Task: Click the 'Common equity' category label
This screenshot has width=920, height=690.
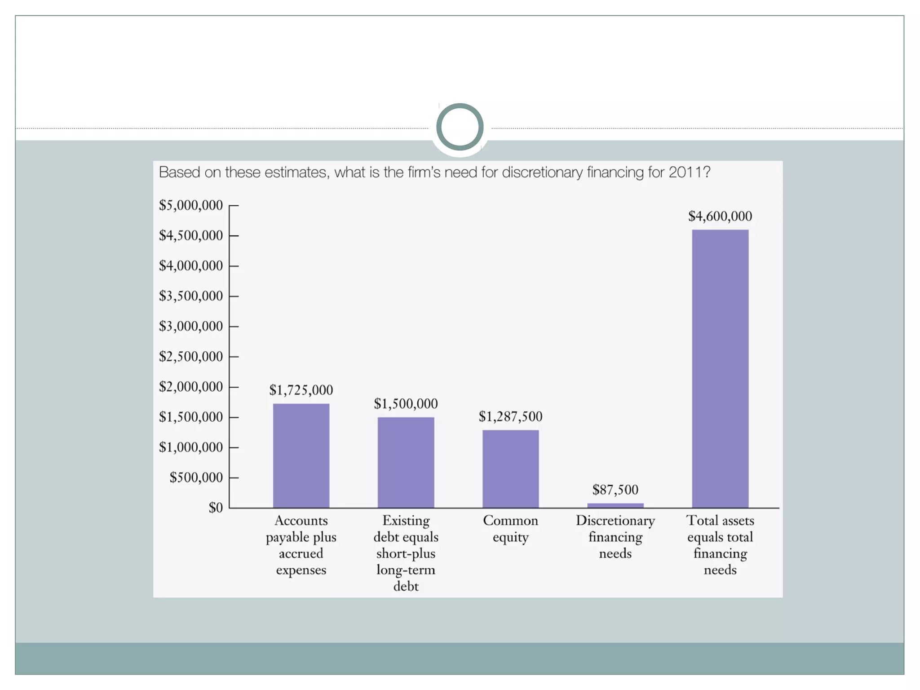Action: [510, 529]
